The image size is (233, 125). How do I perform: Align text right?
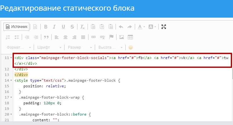74,37
